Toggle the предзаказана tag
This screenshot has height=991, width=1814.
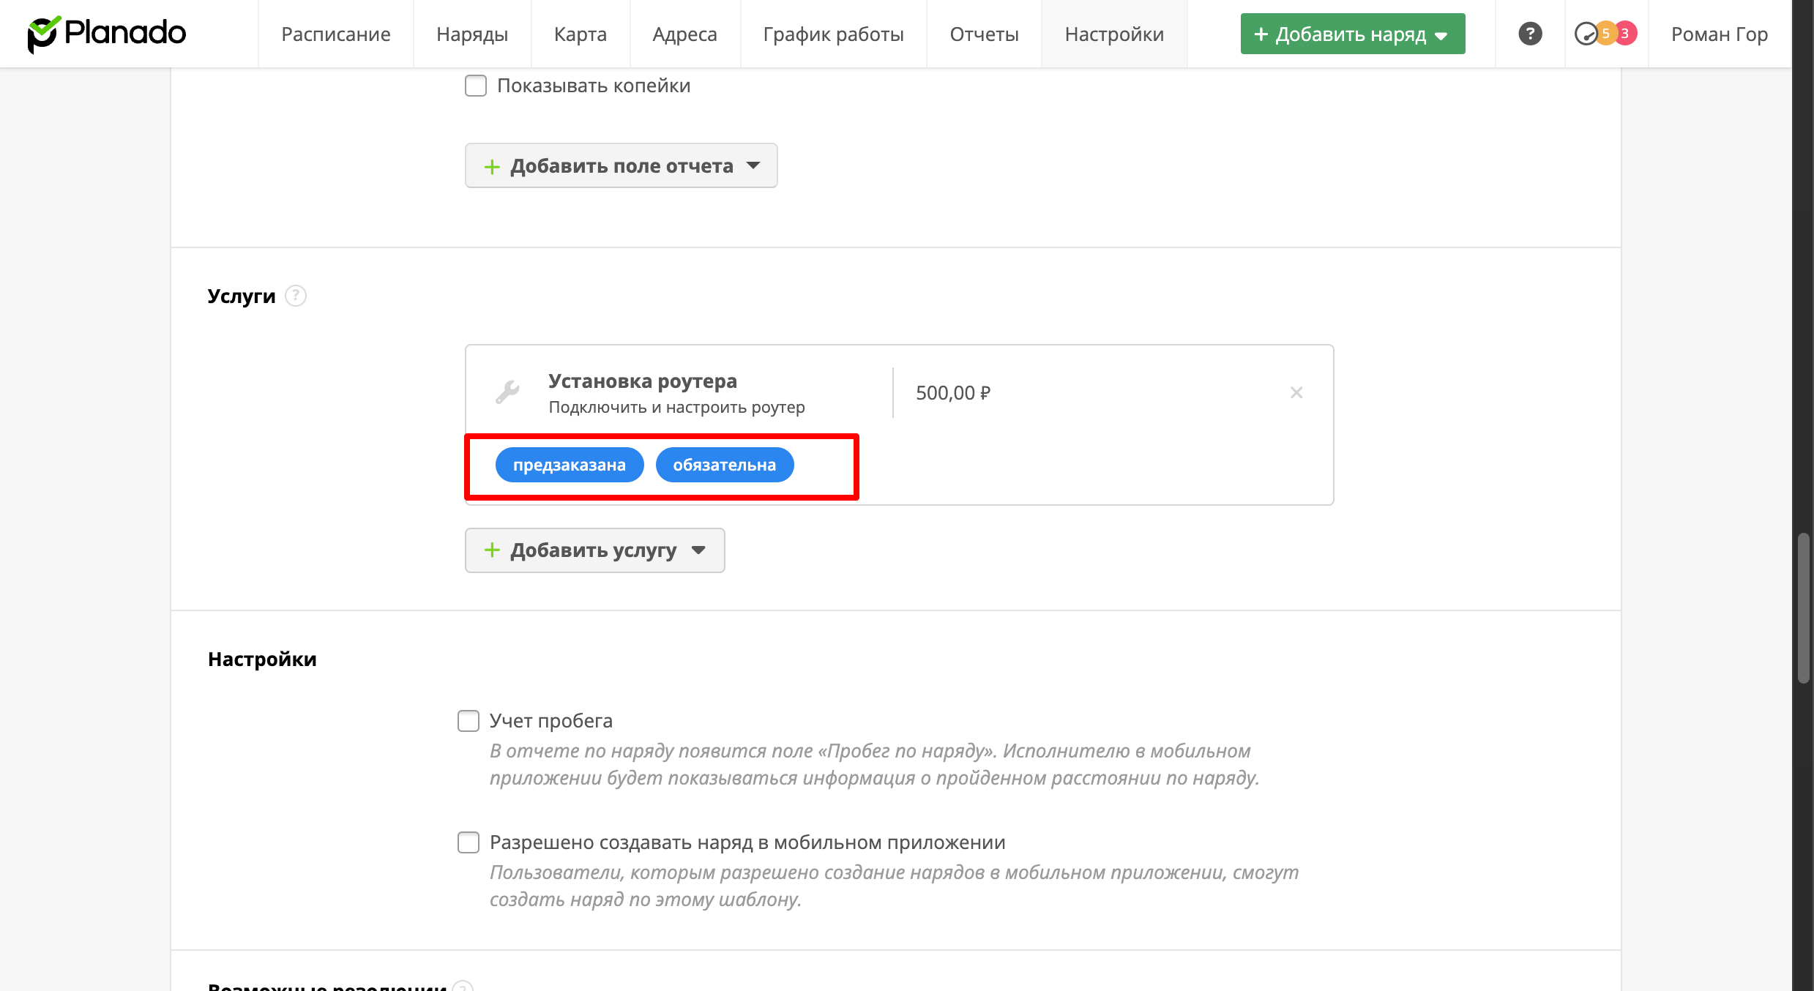569,465
